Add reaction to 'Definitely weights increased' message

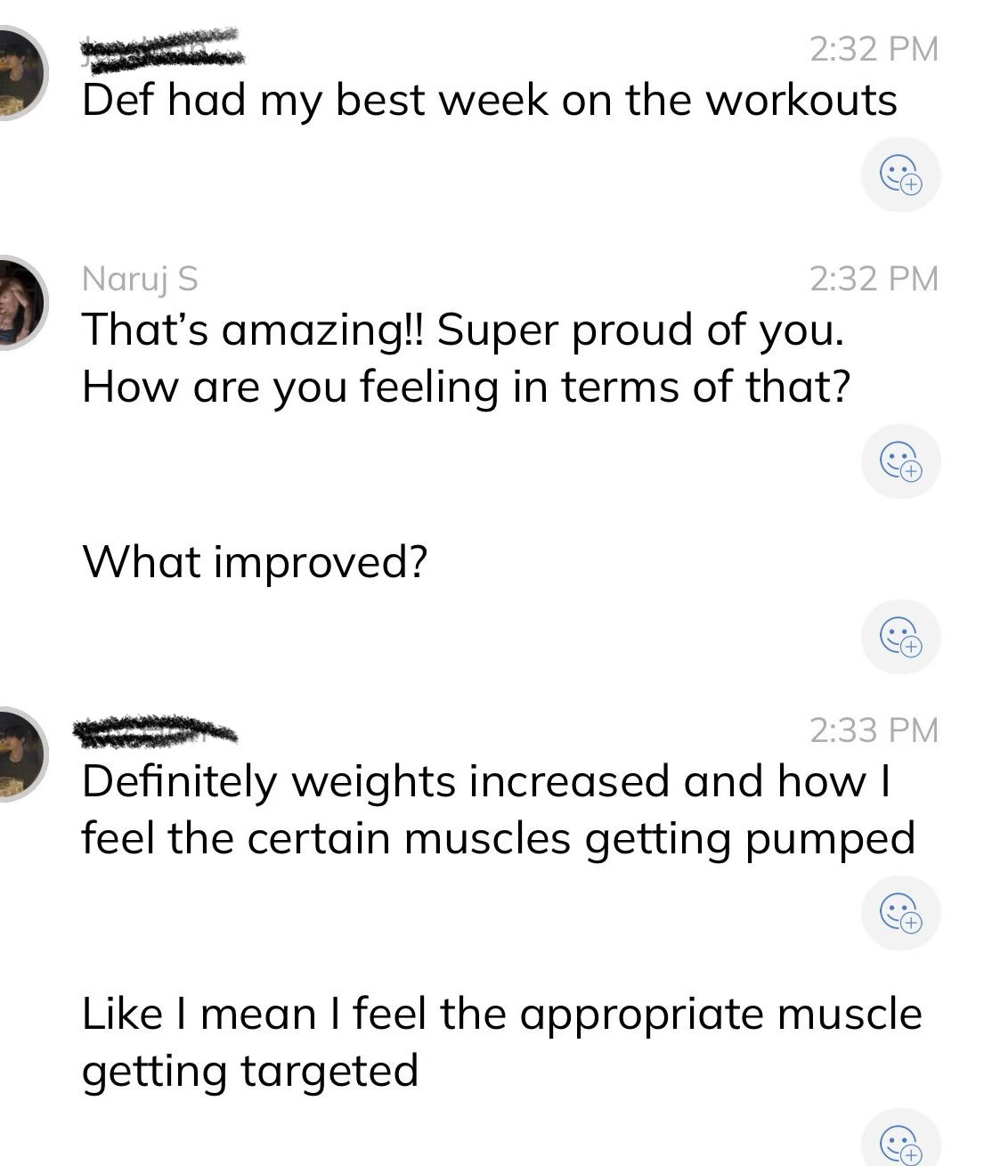(900, 912)
